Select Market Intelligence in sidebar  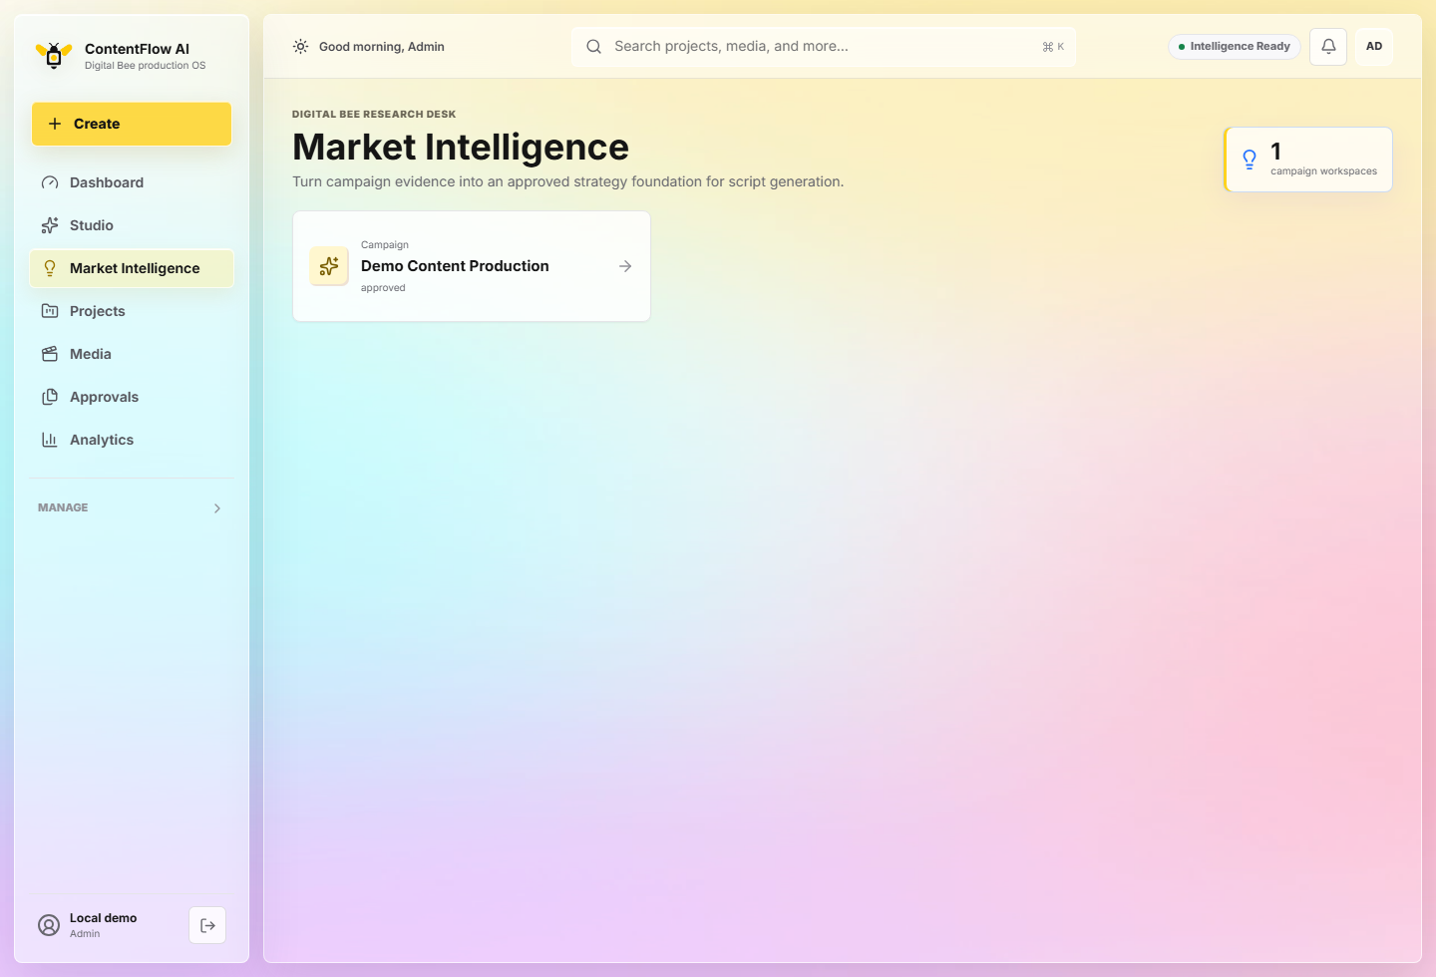(x=132, y=268)
